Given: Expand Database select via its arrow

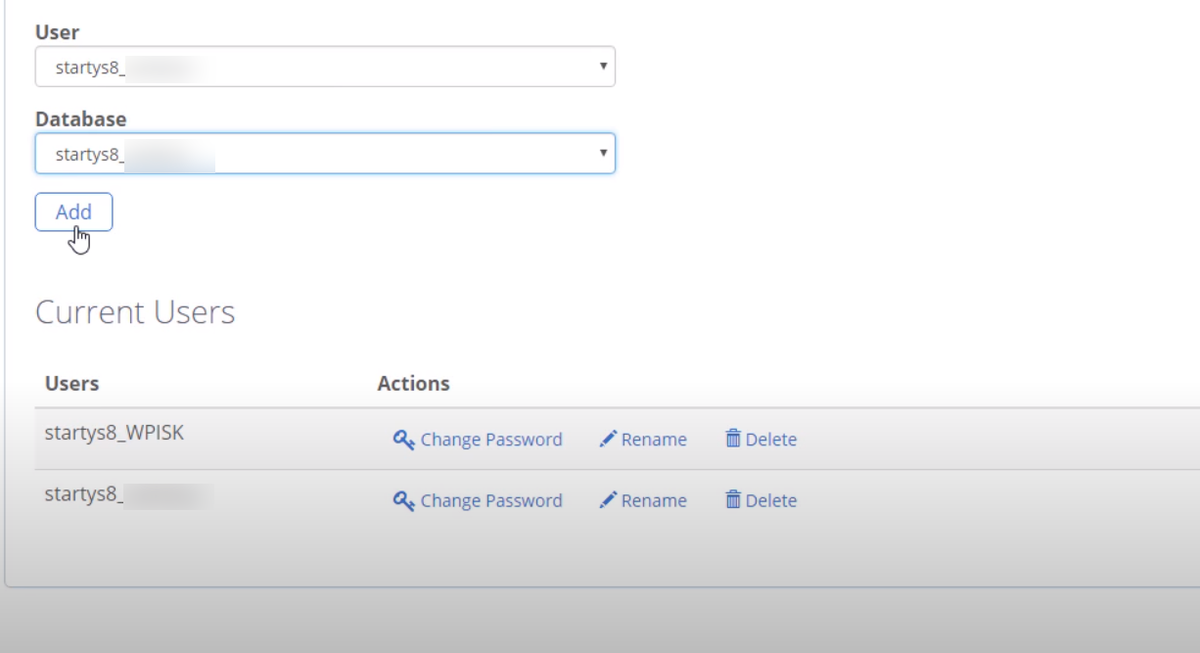Looking at the screenshot, I should pyautogui.click(x=602, y=154).
